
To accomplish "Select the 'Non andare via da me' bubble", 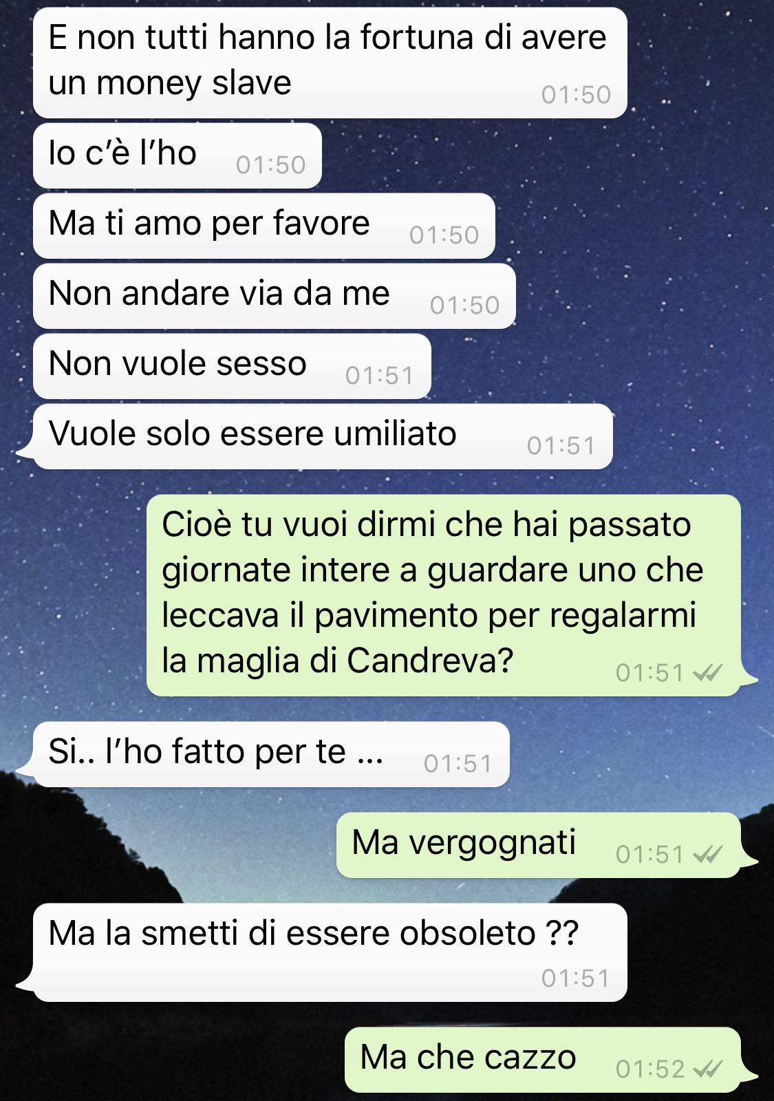I will click(275, 296).
